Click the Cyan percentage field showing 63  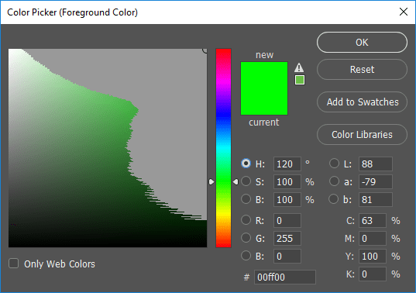pos(373,221)
